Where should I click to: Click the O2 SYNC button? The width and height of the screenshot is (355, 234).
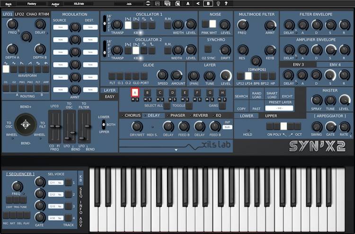(208, 49)
